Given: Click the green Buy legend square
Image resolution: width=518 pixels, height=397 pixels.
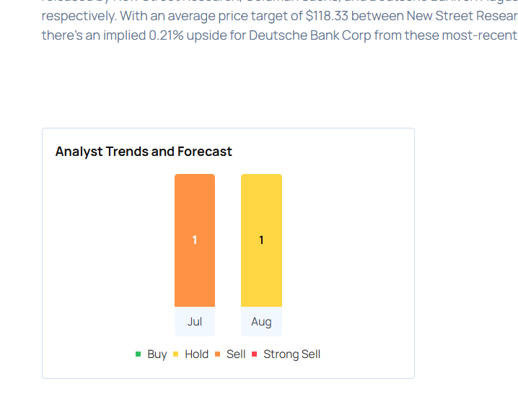Looking at the screenshot, I should [138, 354].
